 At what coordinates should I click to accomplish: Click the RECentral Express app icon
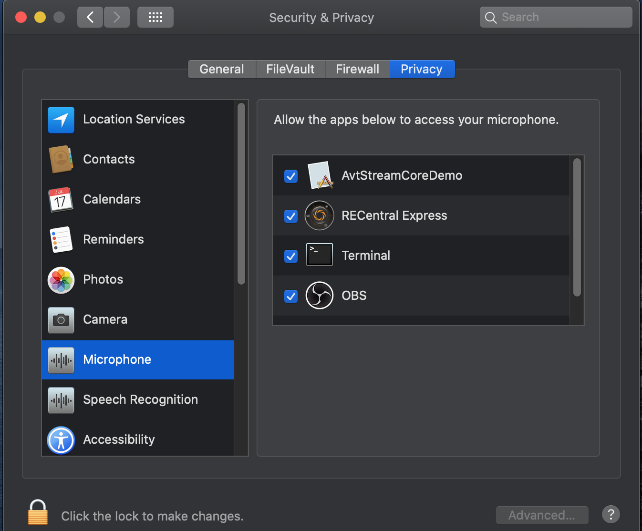tap(319, 215)
